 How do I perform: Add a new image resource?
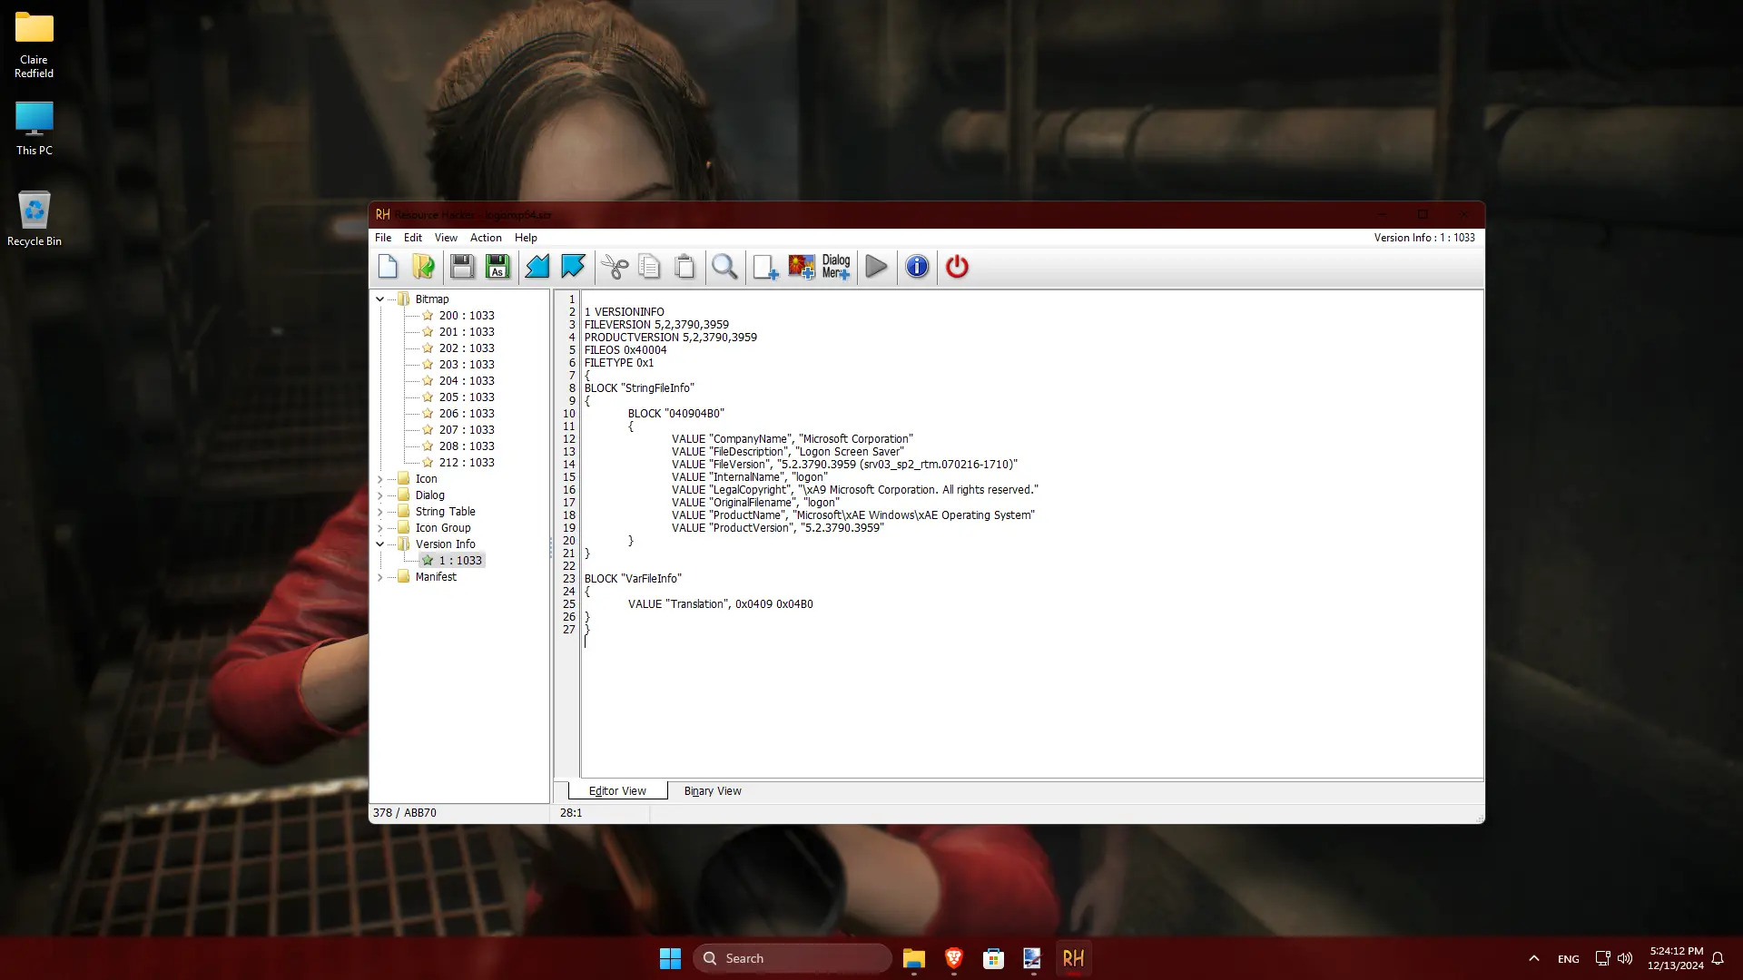(802, 267)
